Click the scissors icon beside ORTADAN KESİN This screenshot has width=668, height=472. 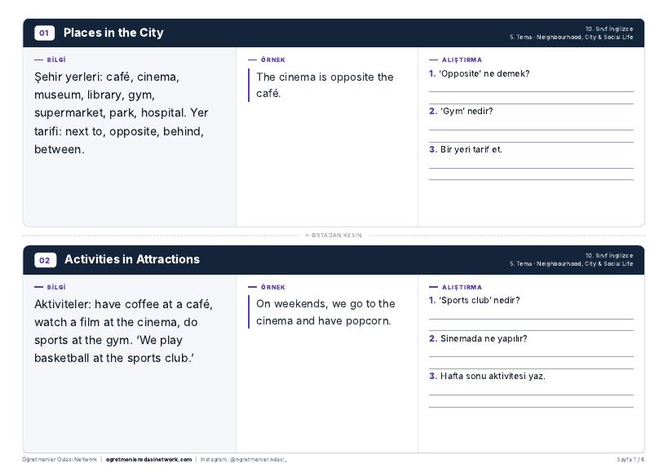click(307, 236)
